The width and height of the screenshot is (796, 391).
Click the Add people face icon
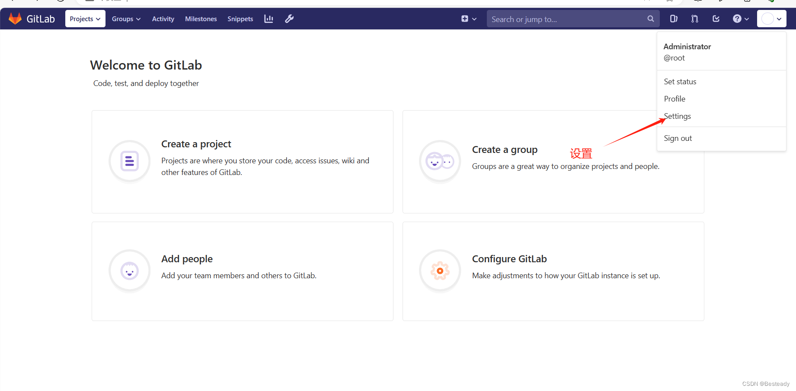click(x=130, y=271)
